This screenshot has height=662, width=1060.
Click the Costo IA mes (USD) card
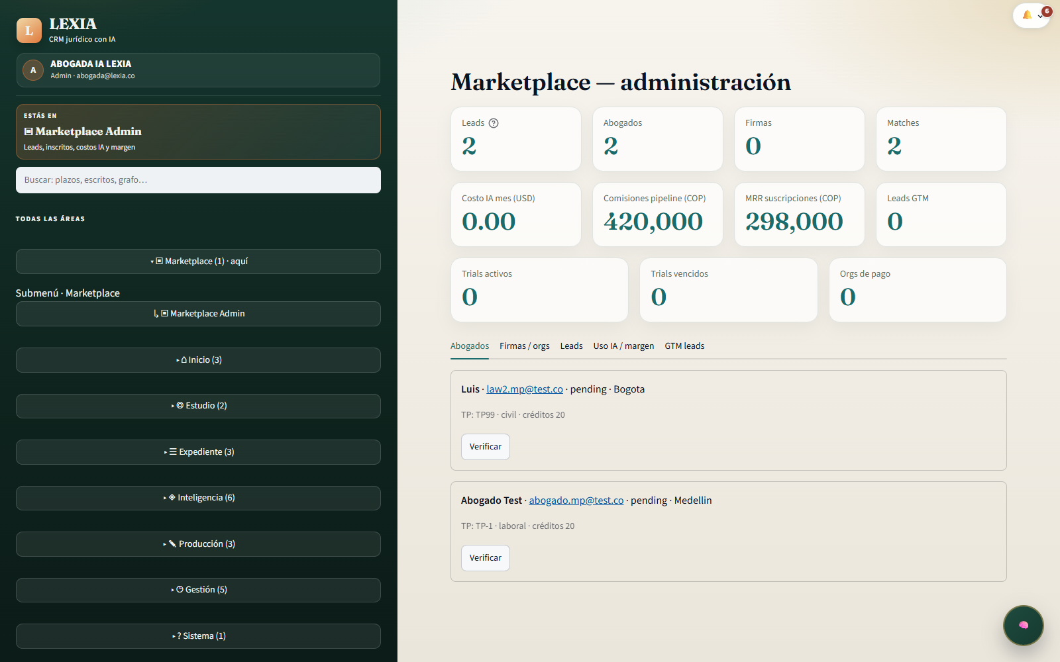(x=516, y=214)
